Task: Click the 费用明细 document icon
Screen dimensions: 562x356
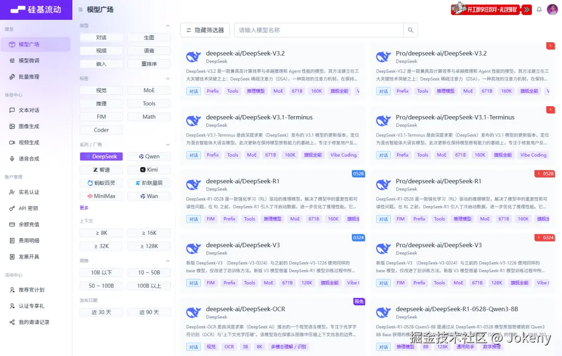Action: pyautogui.click(x=12, y=240)
